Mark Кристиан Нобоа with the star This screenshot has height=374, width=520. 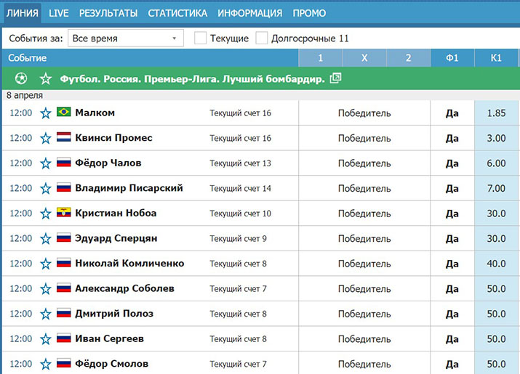coord(45,214)
